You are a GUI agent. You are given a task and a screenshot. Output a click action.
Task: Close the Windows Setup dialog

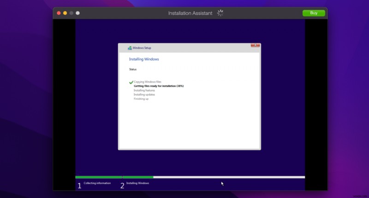click(x=256, y=45)
